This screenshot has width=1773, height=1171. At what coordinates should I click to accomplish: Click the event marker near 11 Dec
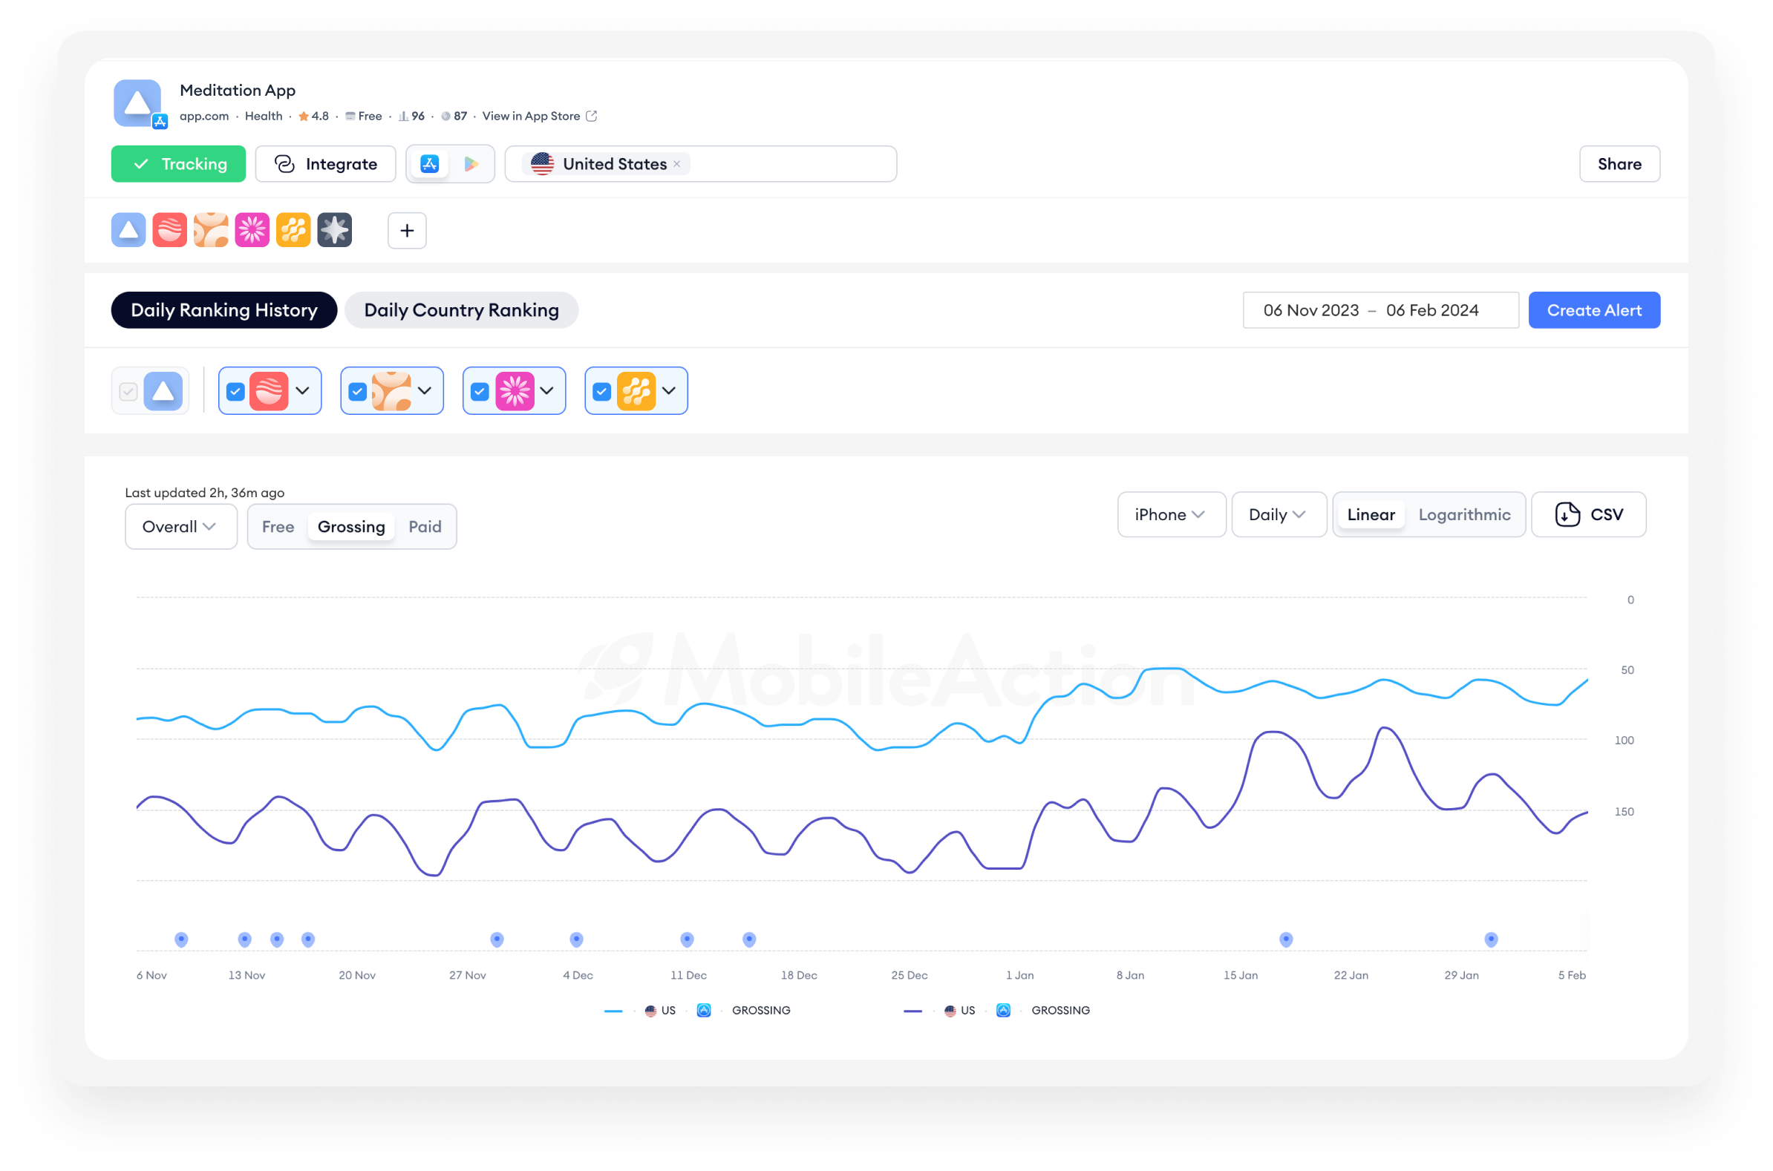688,939
